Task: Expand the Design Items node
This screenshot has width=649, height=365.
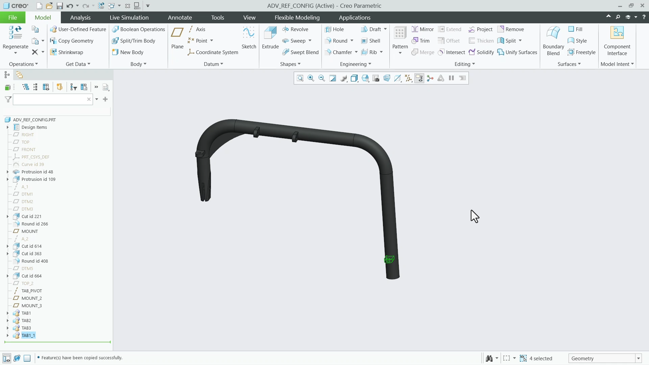Action: tap(7, 127)
